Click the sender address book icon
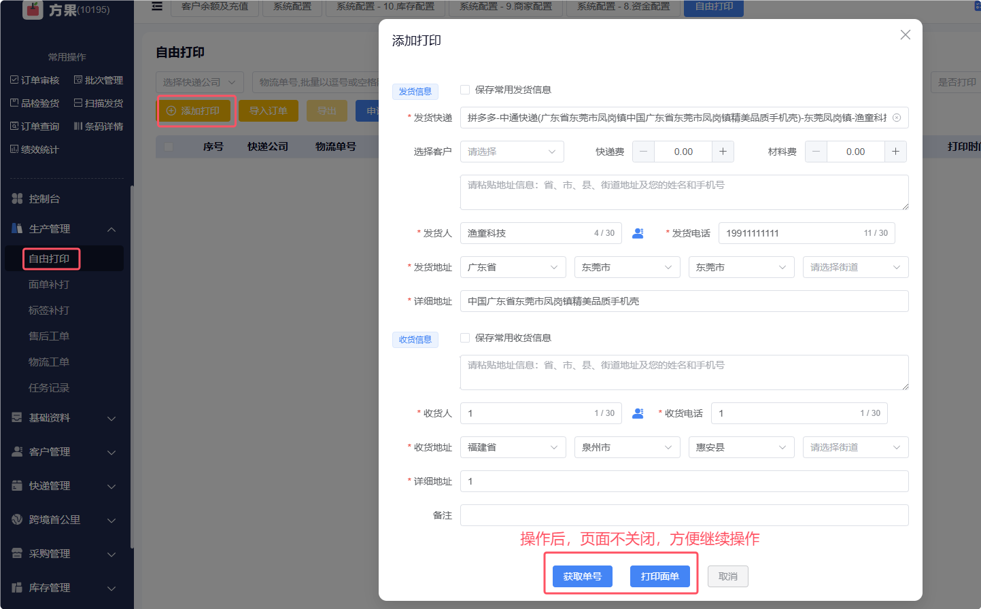Image resolution: width=981 pixels, height=609 pixels. coord(638,233)
